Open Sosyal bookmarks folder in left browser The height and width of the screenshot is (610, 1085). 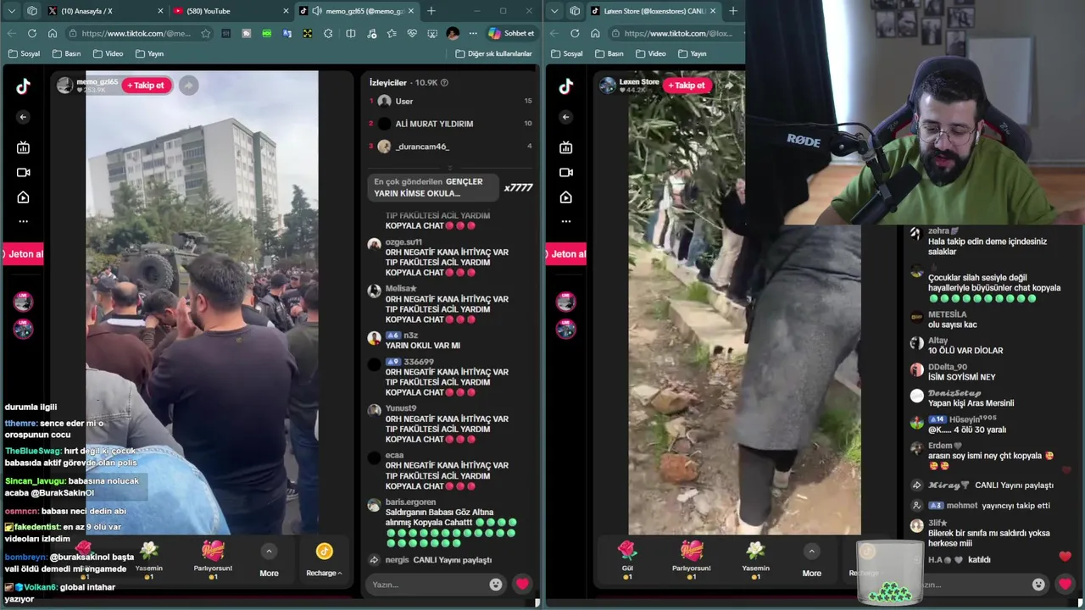24,53
